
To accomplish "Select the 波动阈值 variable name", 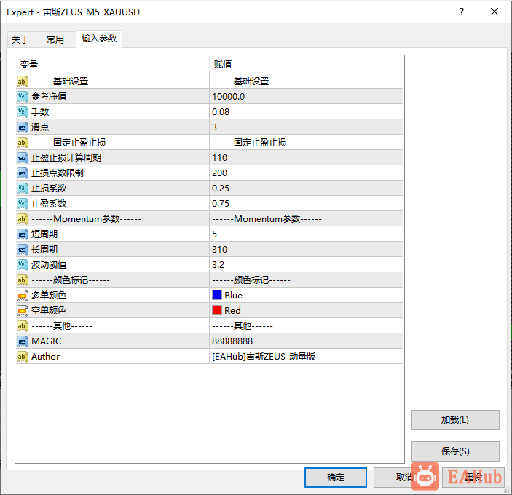I will [x=49, y=265].
